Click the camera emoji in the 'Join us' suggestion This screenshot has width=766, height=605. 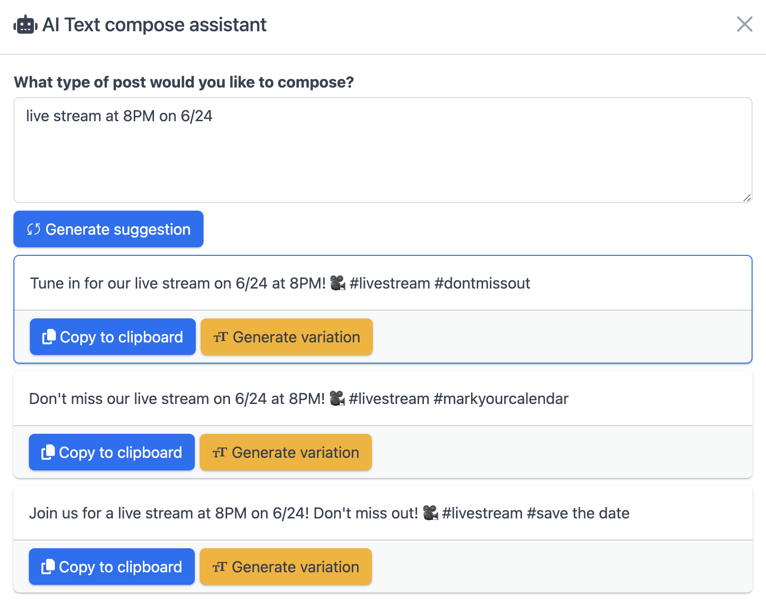[430, 513]
